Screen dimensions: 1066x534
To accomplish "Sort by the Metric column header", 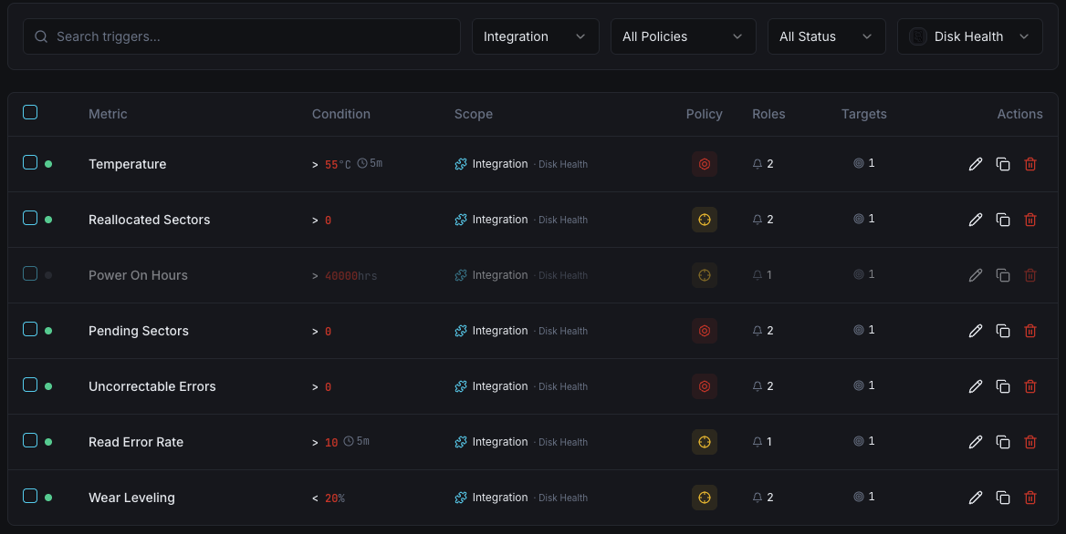I will click(x=108, y=114).
